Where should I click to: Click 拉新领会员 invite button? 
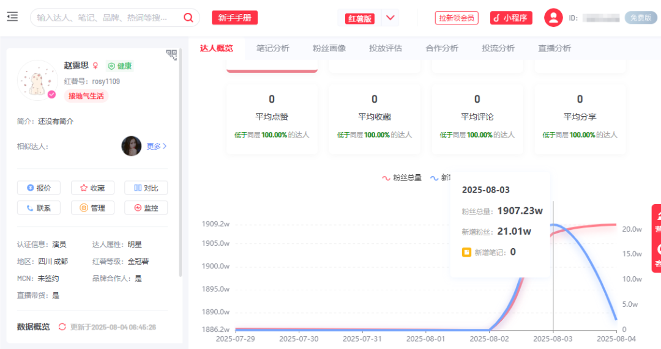457,18
